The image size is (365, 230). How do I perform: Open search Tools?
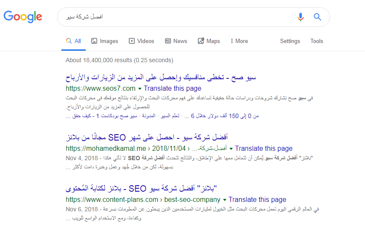click(316, 41)
